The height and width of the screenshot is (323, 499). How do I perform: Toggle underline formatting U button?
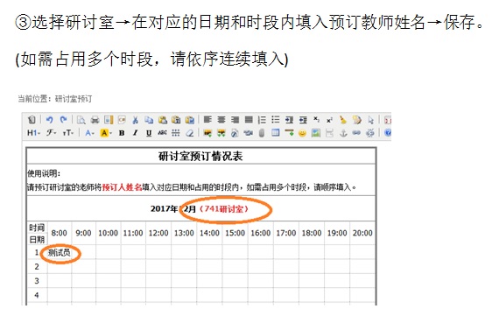(x=149, y=133)
